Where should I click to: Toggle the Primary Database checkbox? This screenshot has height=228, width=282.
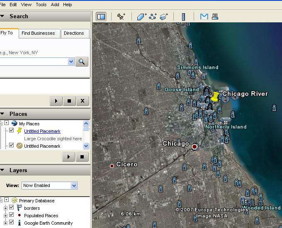(x=7, y=200)
